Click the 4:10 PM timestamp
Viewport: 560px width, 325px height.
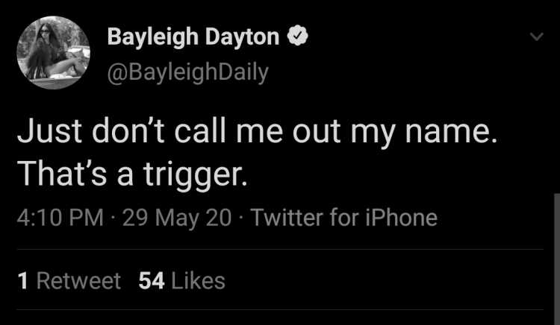60,218
